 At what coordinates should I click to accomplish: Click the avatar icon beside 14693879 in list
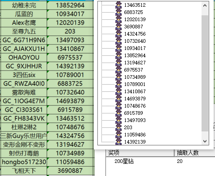pos(118,99)
